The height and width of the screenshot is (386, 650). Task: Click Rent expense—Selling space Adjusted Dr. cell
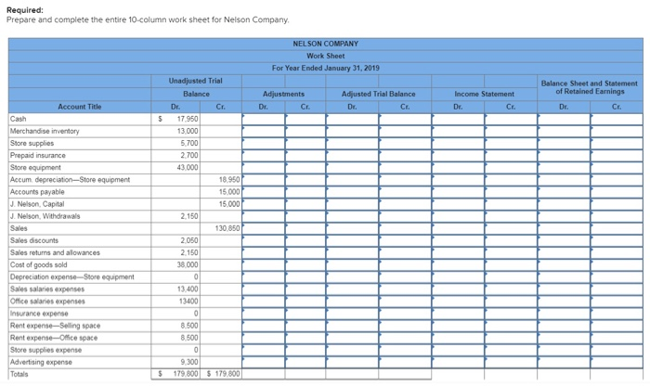point(352,326)
